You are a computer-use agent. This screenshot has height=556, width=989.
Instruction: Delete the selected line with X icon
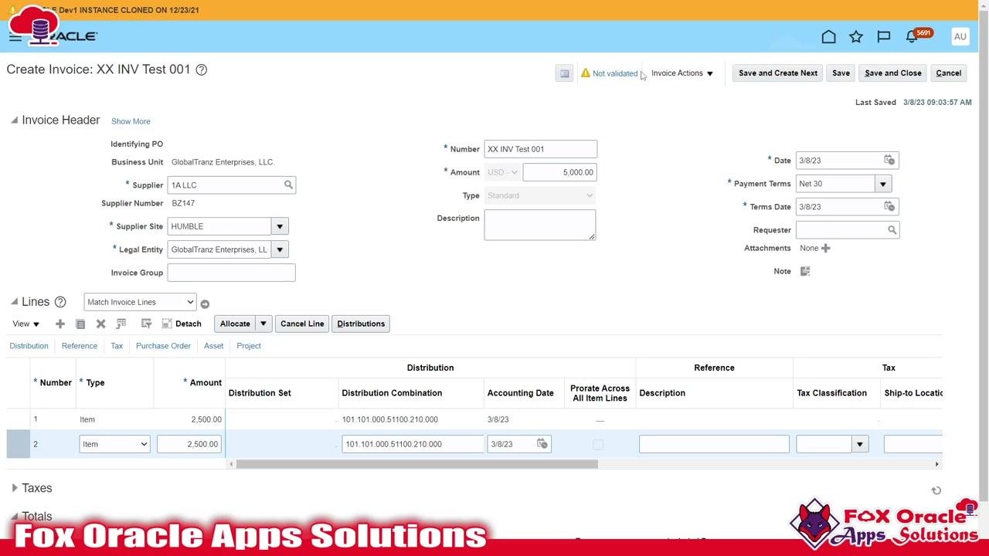(x=100, y=324)
